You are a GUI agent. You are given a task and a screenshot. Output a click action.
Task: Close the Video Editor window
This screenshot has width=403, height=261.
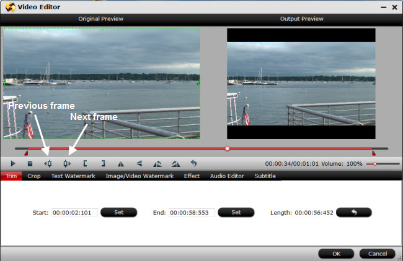[394, 7]
